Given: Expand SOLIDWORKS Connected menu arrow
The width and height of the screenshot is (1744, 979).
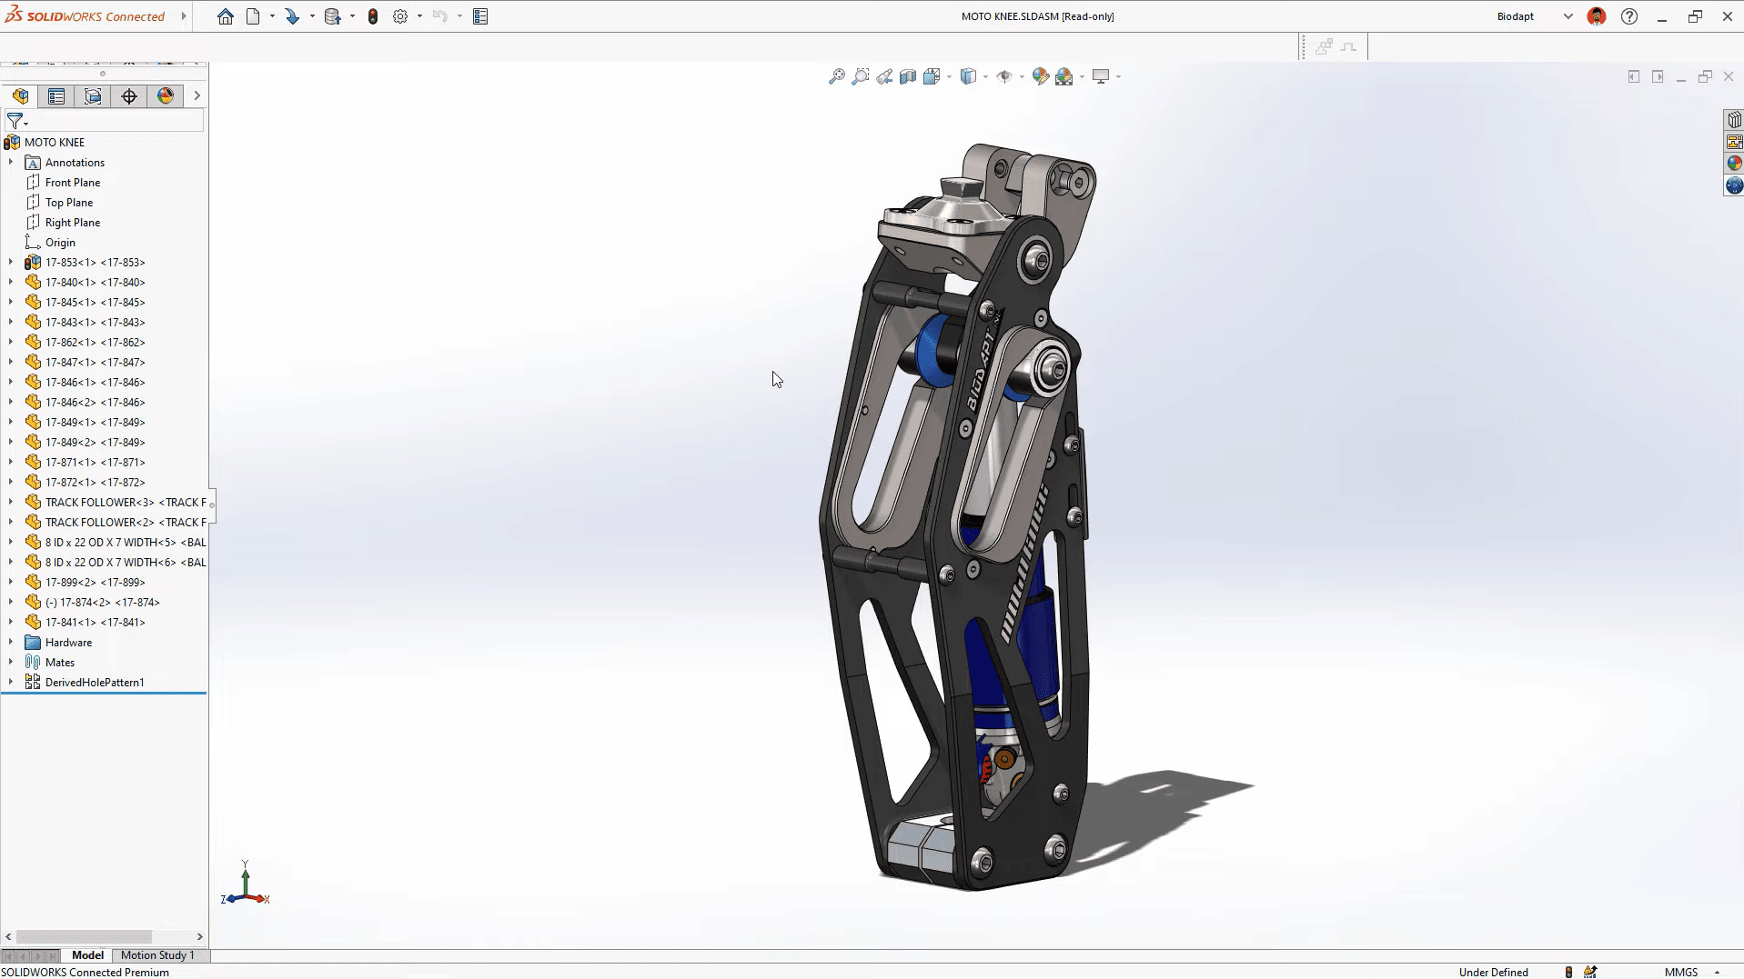Looking at the screenshot, I should tap(184, 16).
